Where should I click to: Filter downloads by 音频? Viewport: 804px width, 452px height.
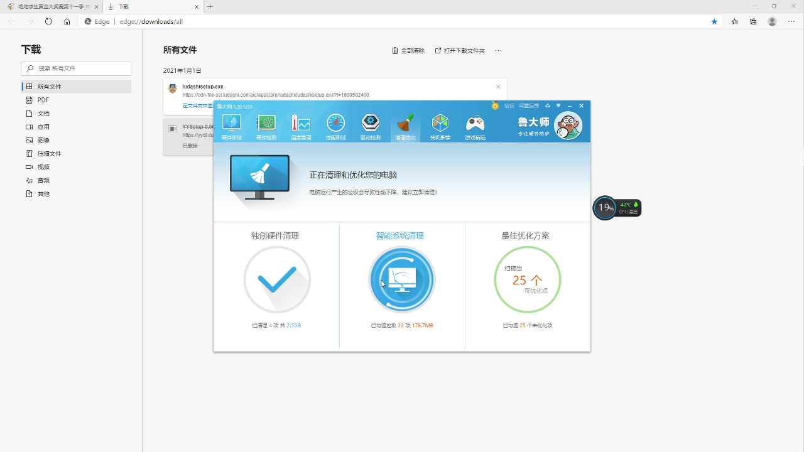76,180
